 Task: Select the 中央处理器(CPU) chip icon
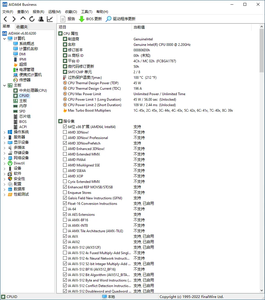16,91
